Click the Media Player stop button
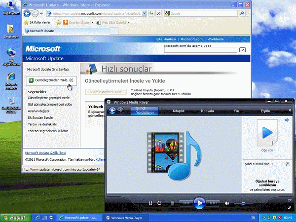The width and height of the screenshot is (296, 222). 172,203
